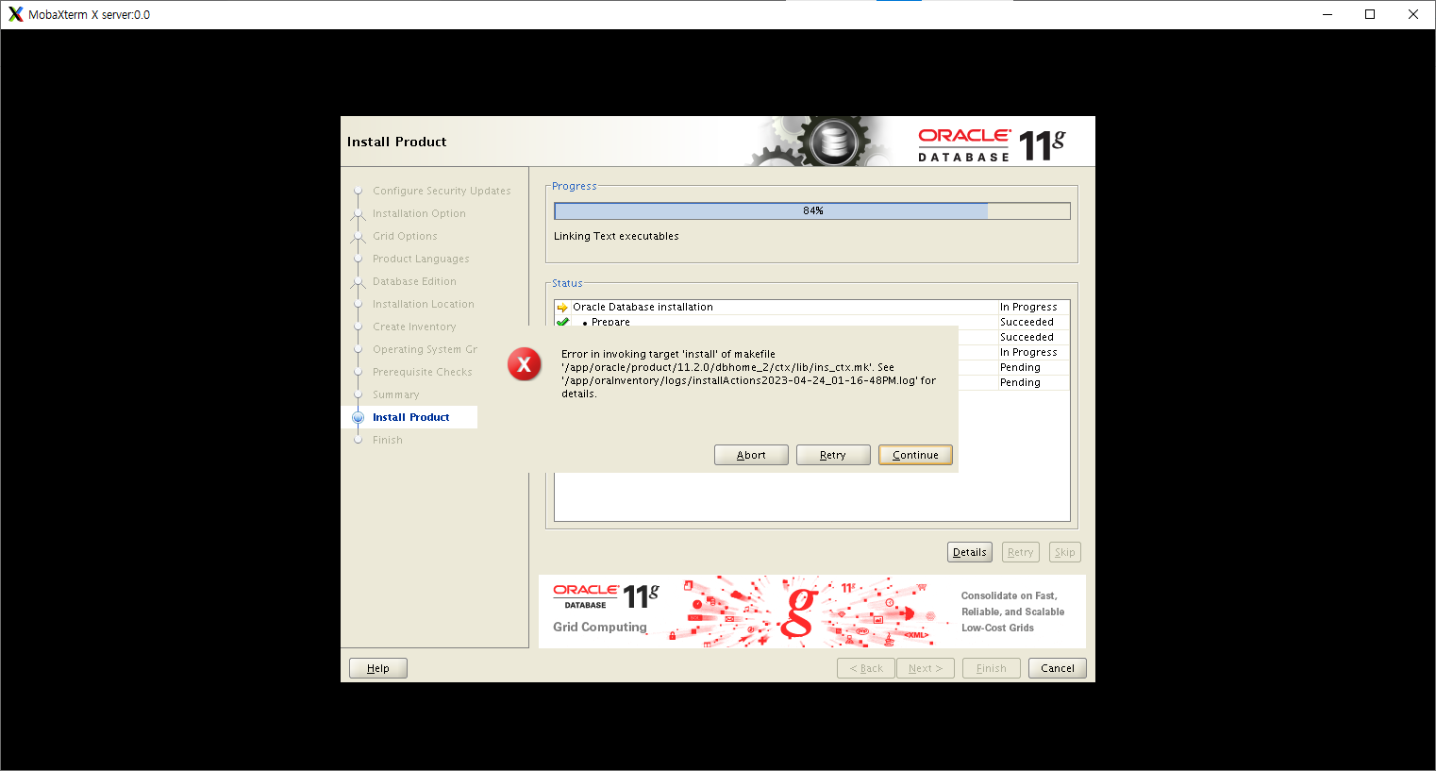Click the MobaXterm logo in title bar

(15, 14)
